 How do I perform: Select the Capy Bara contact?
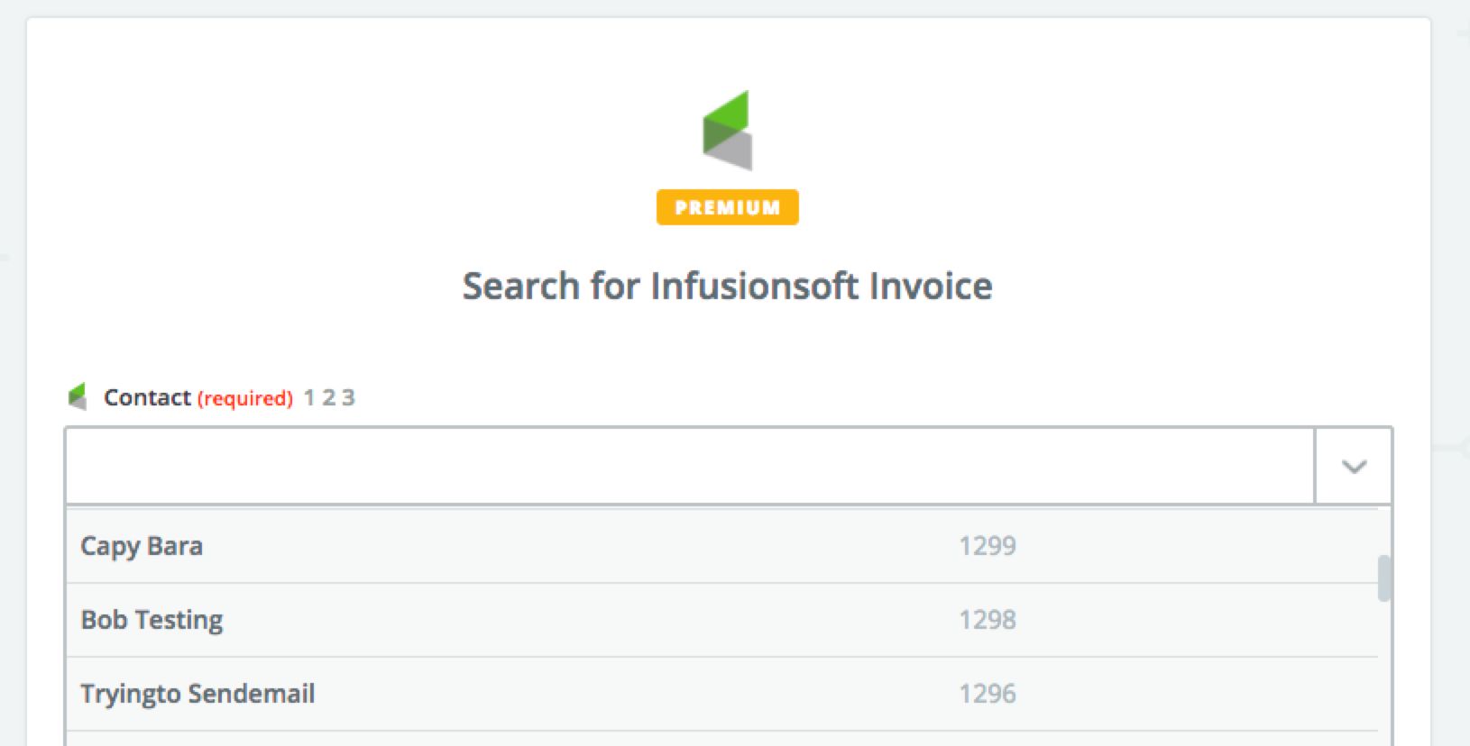pyautogui.click(x=142, y=546)
